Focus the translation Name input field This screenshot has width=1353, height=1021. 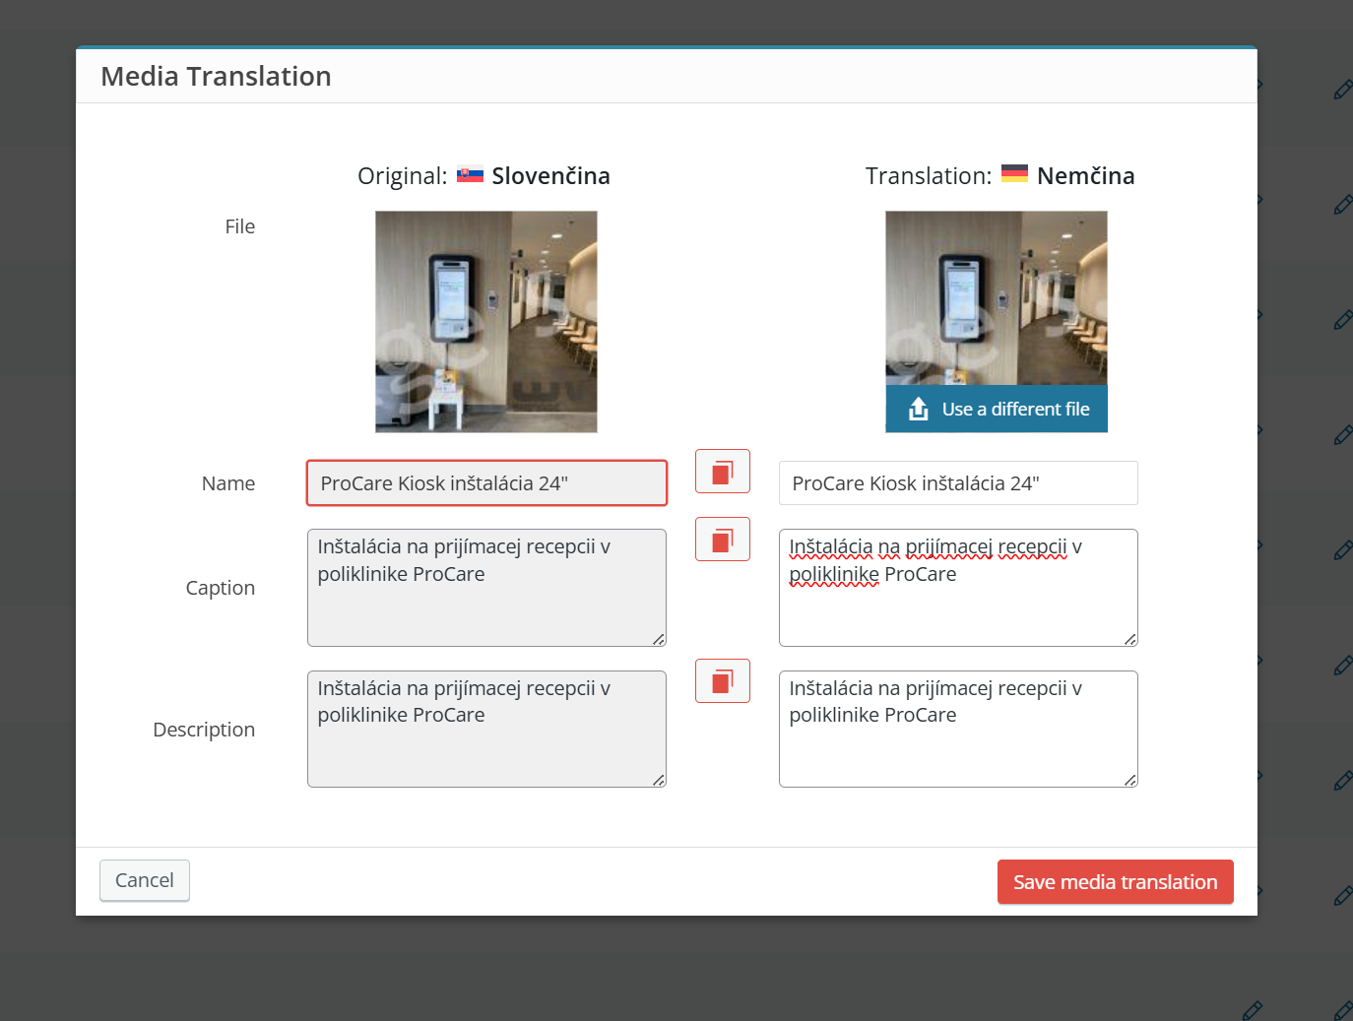tap(958, 483)
